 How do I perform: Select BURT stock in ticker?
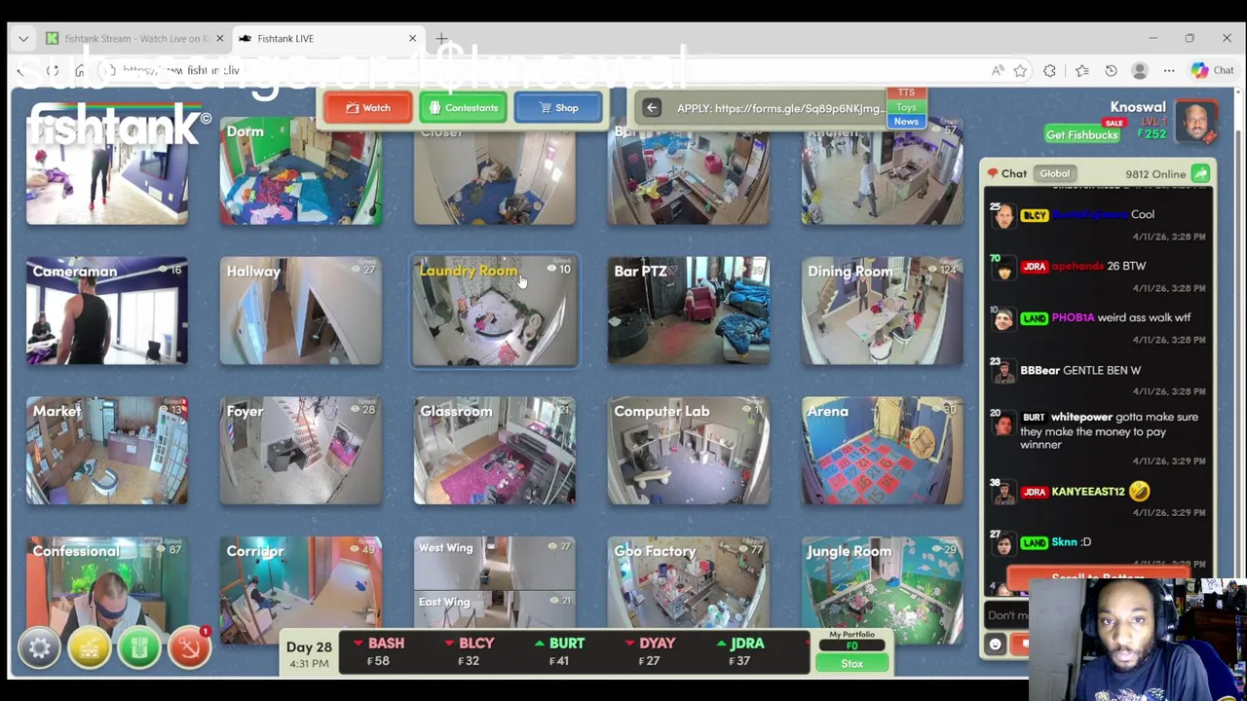(559, 651)
